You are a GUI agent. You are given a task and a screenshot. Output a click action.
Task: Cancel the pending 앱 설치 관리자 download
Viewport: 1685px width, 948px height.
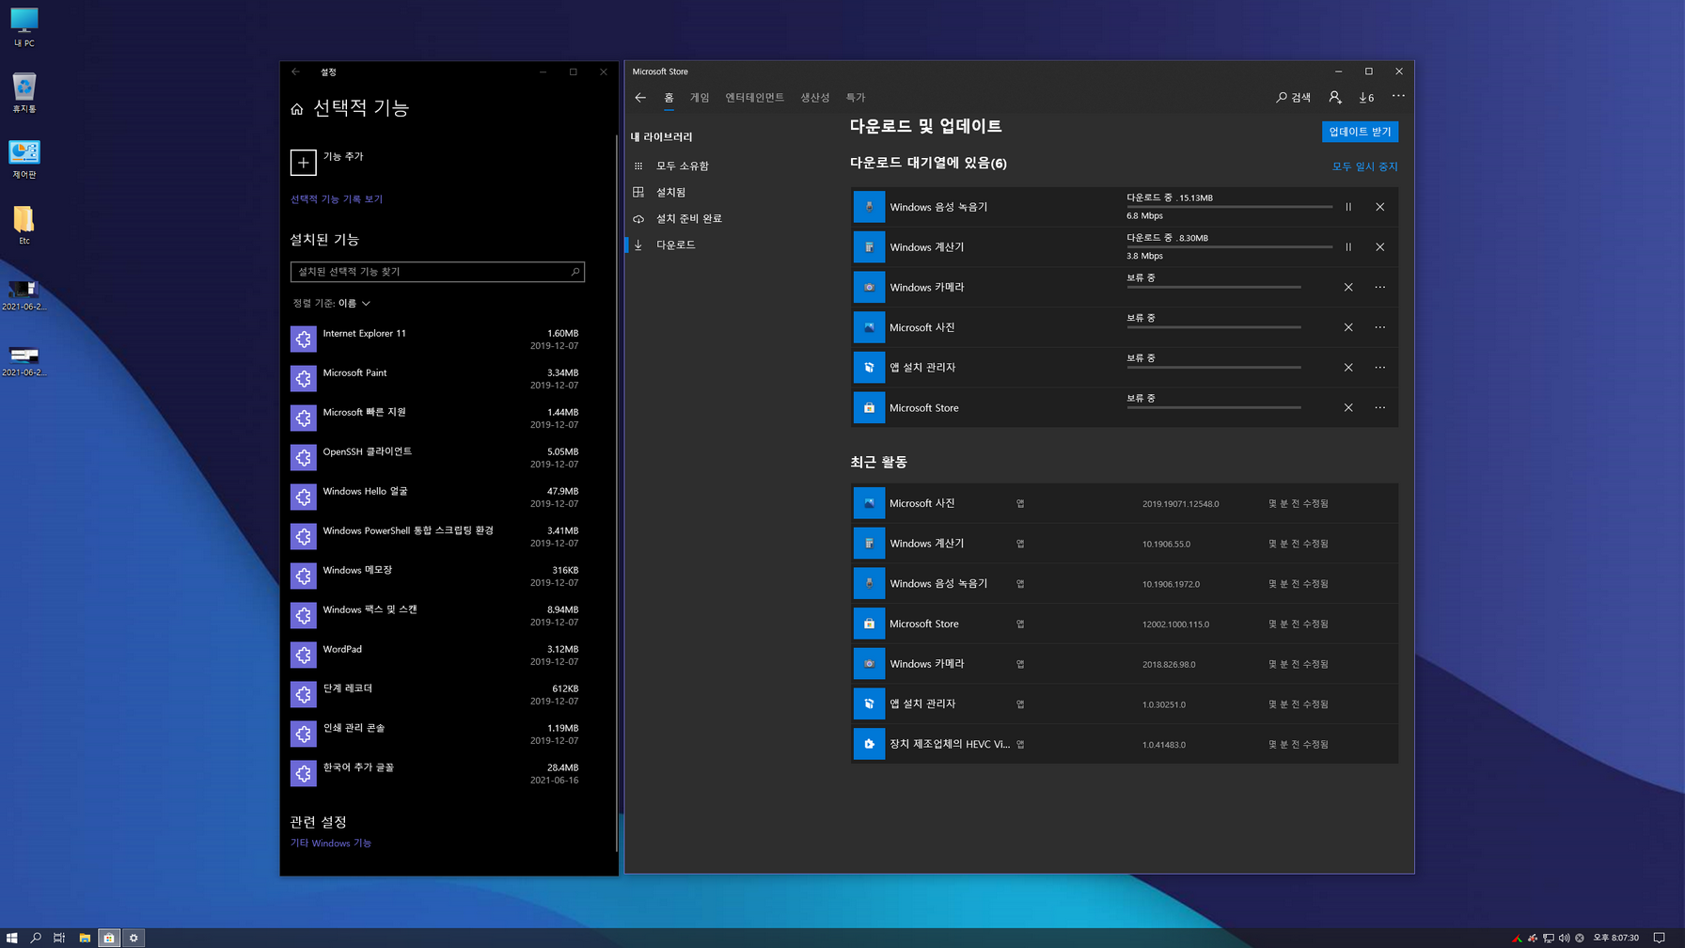[1348, 368]
